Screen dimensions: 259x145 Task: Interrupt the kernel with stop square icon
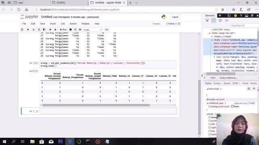tap(70, 29)
